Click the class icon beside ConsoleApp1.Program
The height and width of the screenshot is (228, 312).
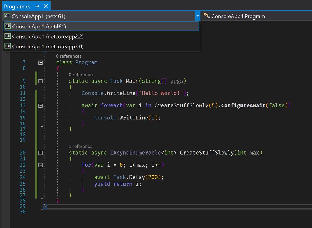[x=207, y=16]
